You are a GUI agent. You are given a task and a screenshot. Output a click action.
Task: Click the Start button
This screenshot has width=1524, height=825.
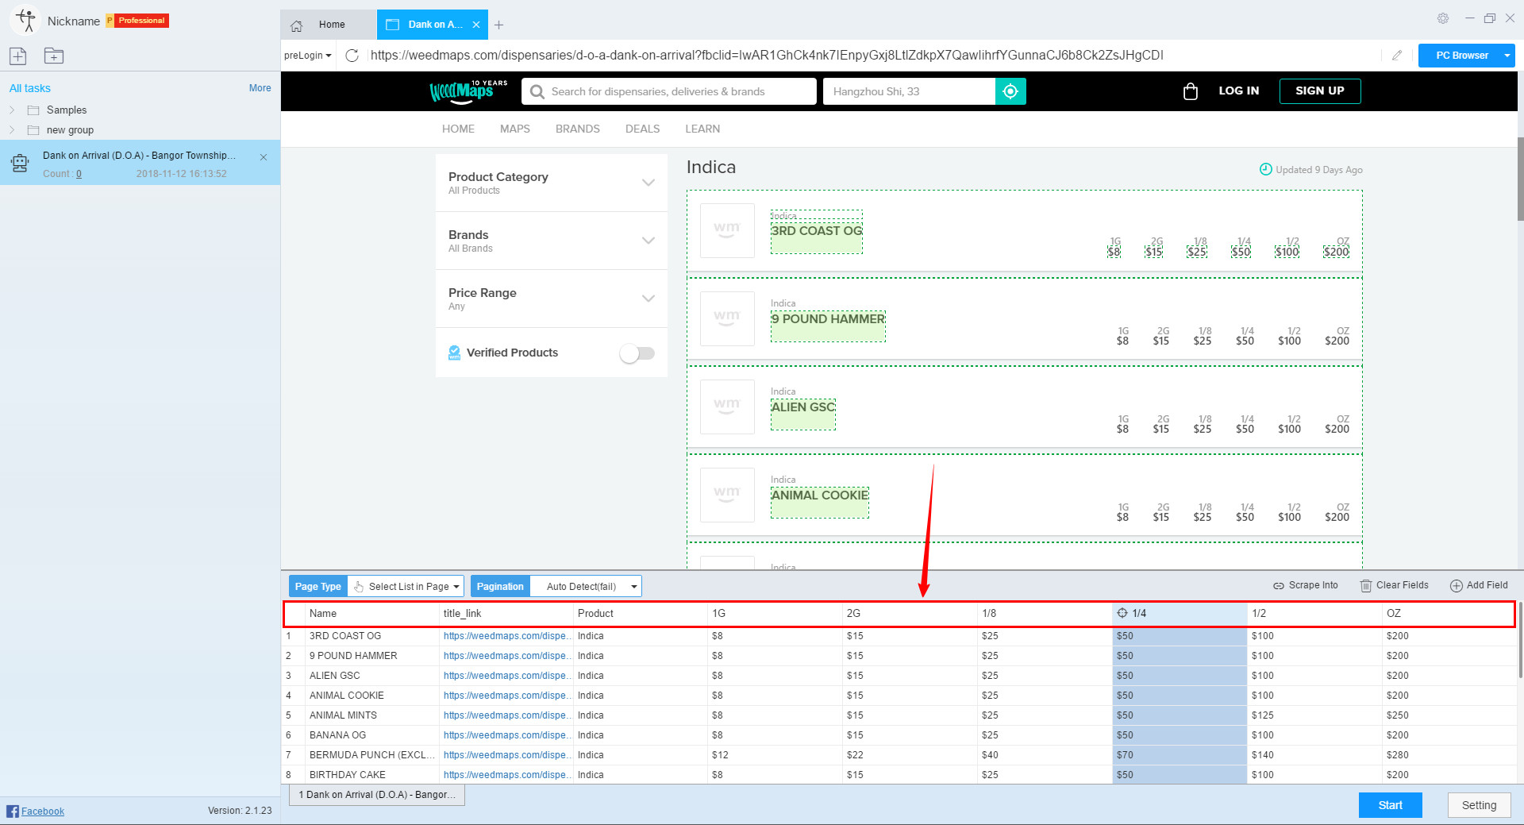(1390, 805)
